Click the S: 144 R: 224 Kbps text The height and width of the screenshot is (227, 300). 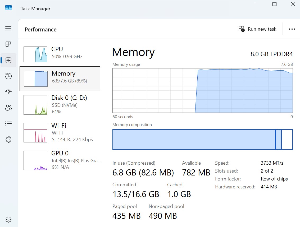pyautogui.click(x=72, y=140)
